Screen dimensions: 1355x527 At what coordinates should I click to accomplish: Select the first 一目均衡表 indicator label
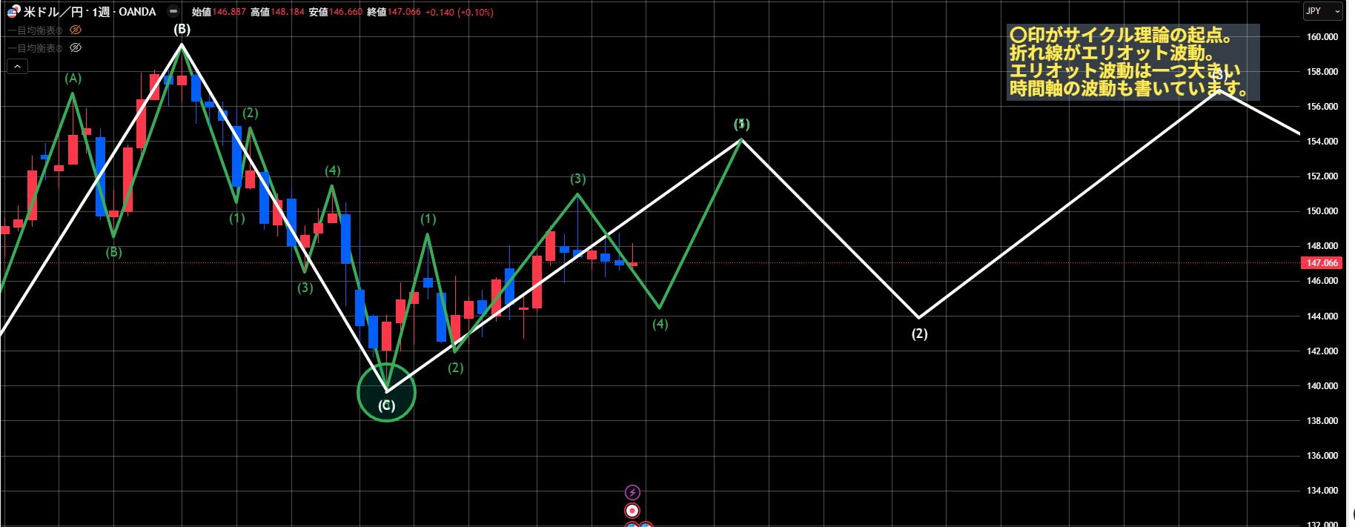(36, 30)
